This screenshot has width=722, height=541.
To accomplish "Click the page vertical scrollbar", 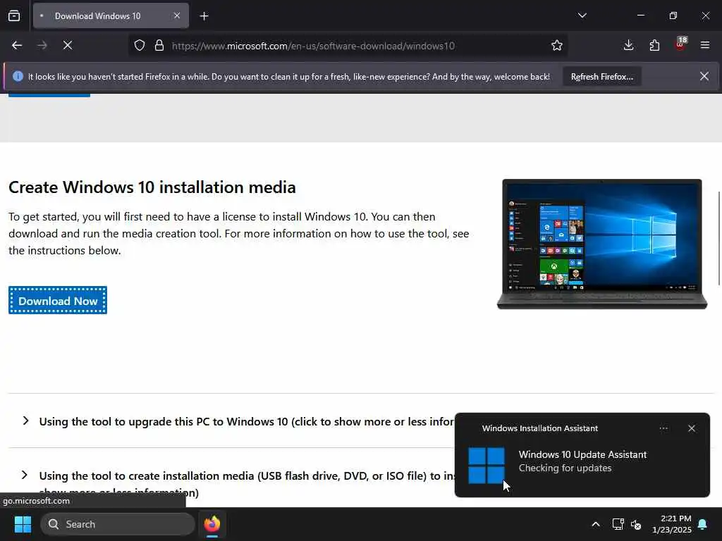I will 718,238.
